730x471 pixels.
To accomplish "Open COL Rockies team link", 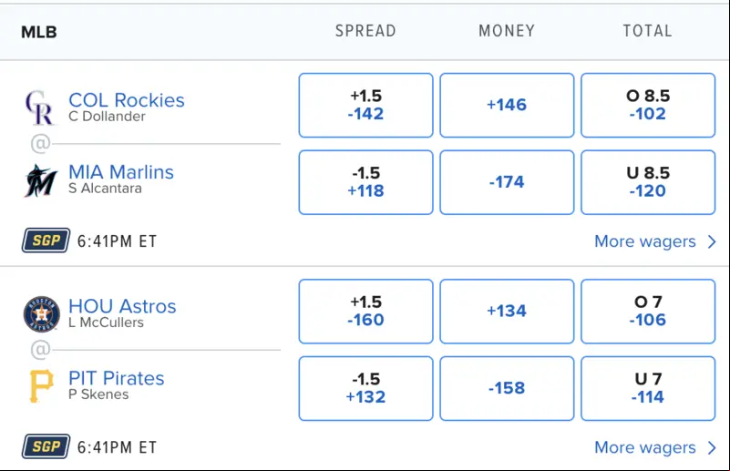I will click(126, 100).
